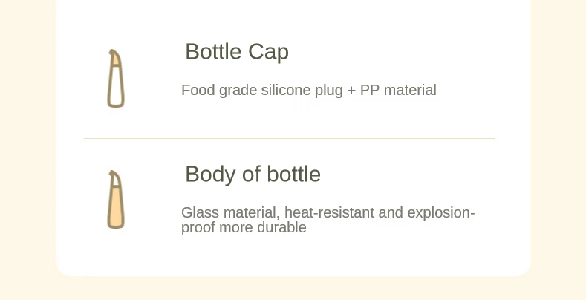Click the words "PP material"
This screenshot has height=300, width=586.
point(398,91)
